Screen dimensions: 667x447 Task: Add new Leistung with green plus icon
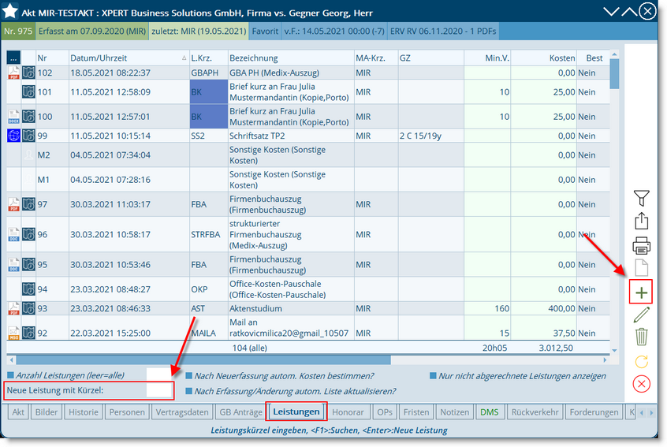tap(641, 292)
